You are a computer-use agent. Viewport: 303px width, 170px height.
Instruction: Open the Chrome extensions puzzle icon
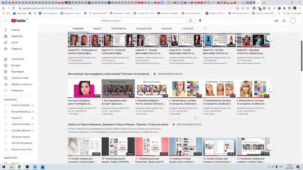(284, 8)
